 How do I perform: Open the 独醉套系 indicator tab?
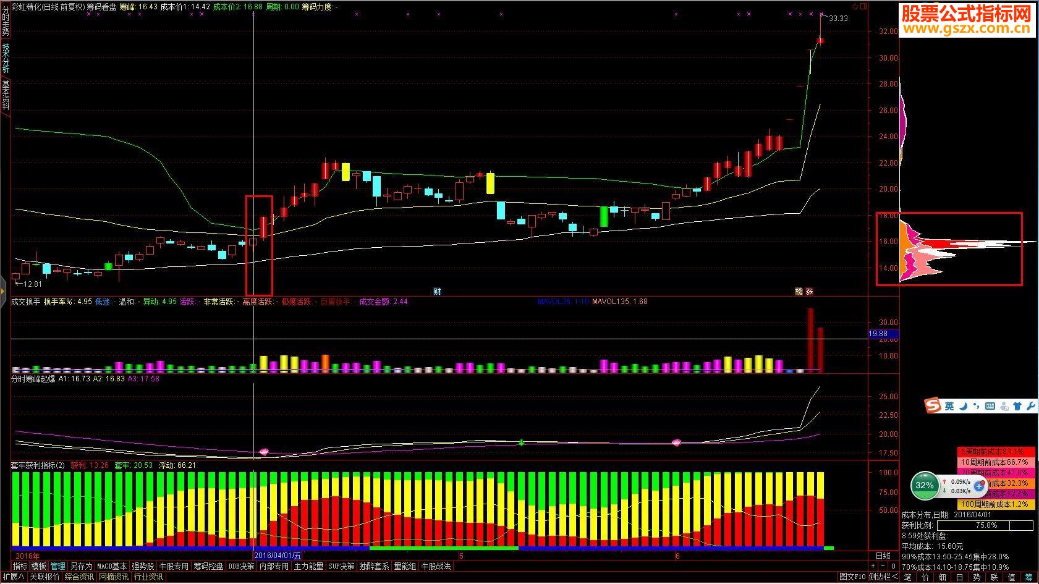click(375, 566)
